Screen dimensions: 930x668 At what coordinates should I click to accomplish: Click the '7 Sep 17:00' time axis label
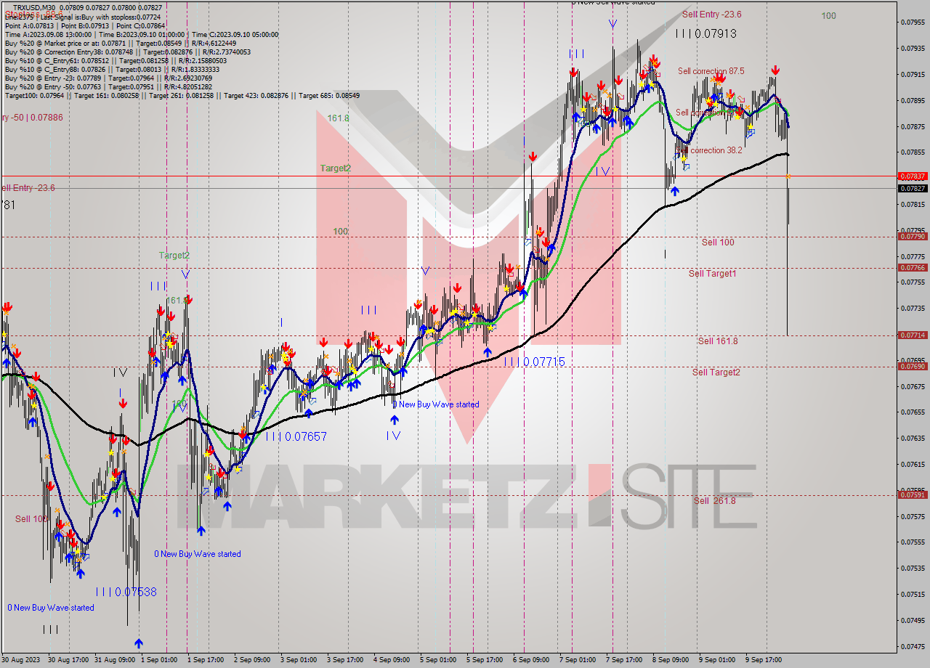click(x=624, y=660)
